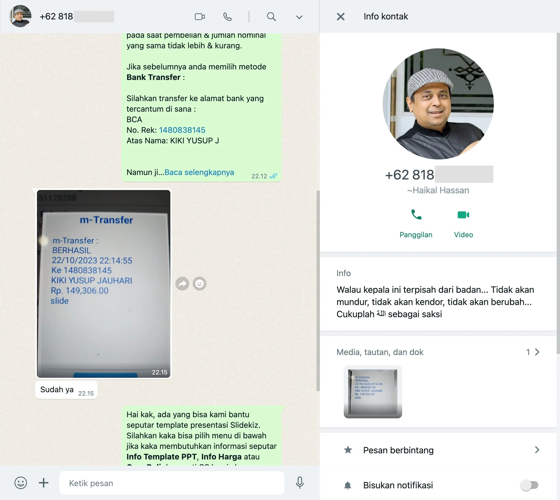Image resolution: width=560 pixels, height=500 pixels.
Task: View large contact profile photo
Action: point(438,104)
